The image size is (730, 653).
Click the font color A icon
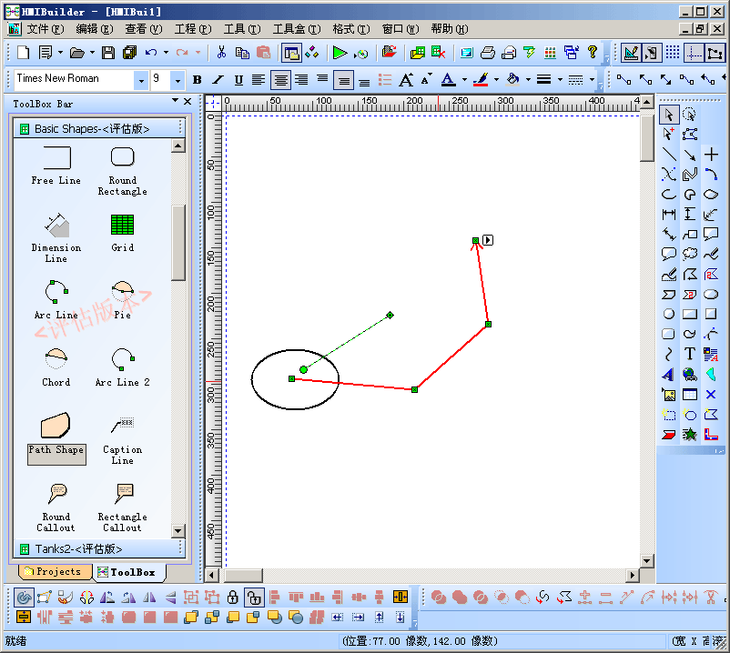pyautogui.click(x=448, y=80)
